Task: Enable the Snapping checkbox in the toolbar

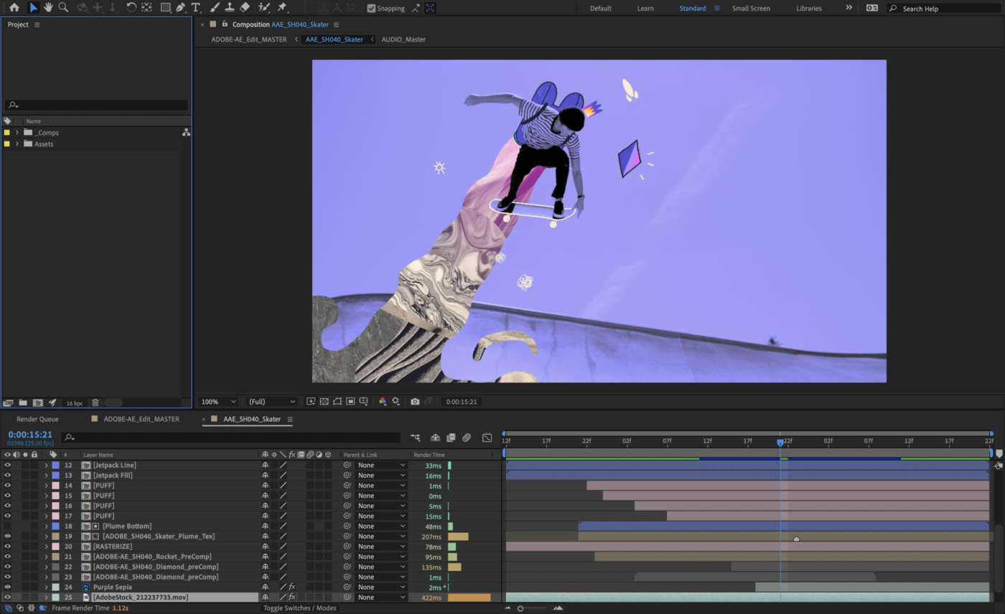Action: (x=370, y=8)
